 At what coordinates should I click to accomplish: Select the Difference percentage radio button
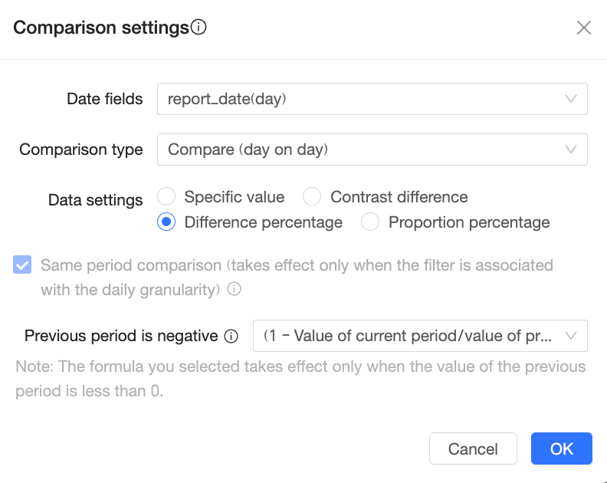pyautogui.click(x=167, y=222)
